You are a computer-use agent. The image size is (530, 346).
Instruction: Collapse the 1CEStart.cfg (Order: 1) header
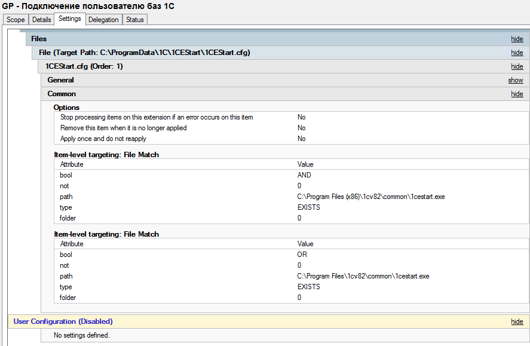[x=84, y=66]
